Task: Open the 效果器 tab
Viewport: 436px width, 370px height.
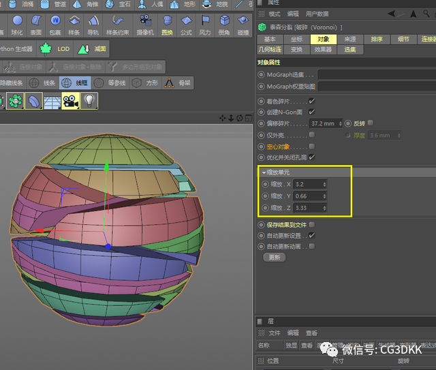Action: 323,50
